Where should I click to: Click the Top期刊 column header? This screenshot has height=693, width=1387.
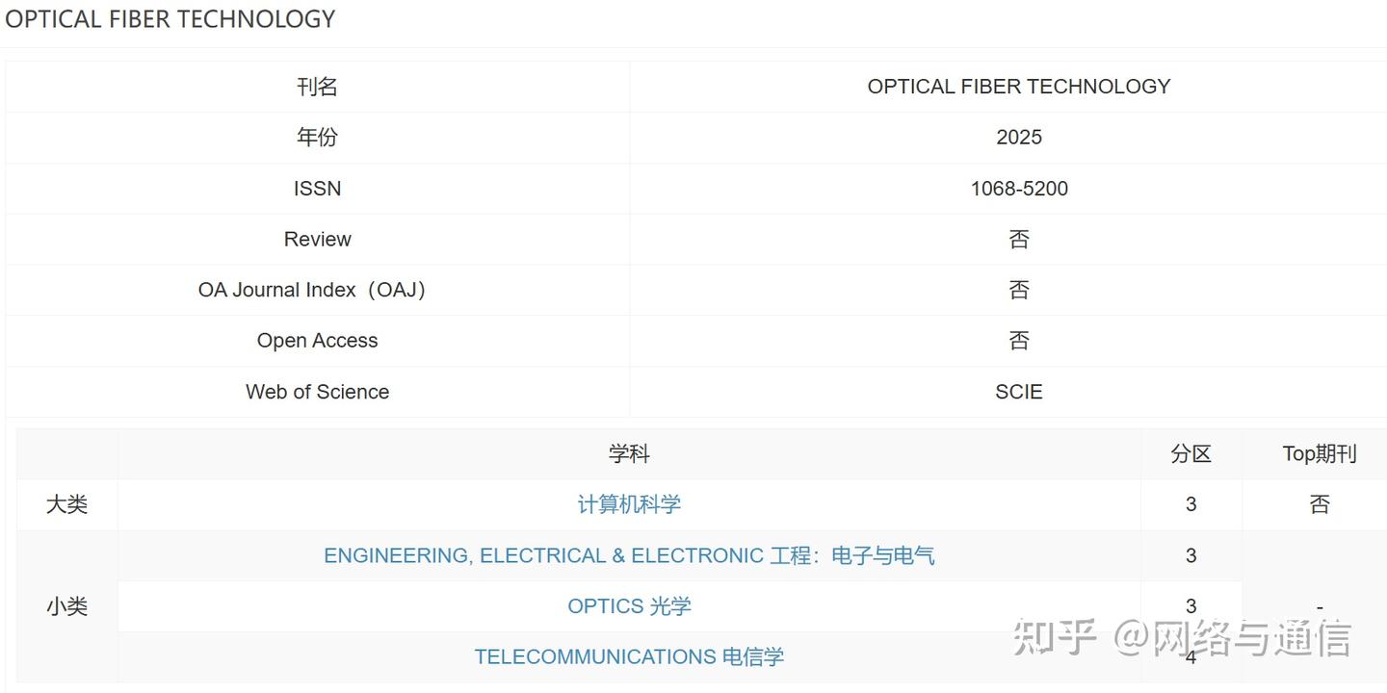(1320, 454)
